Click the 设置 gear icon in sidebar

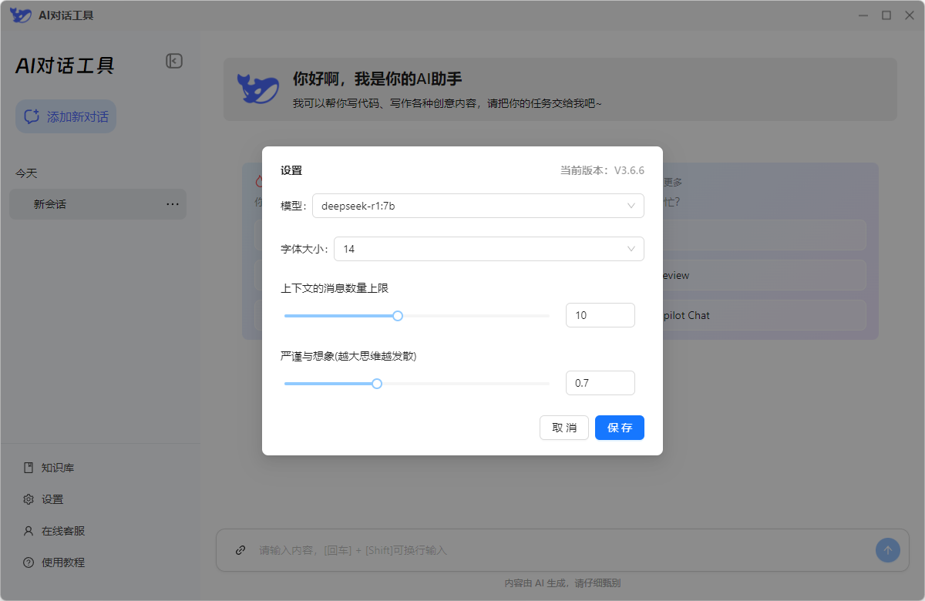point(29,499)
